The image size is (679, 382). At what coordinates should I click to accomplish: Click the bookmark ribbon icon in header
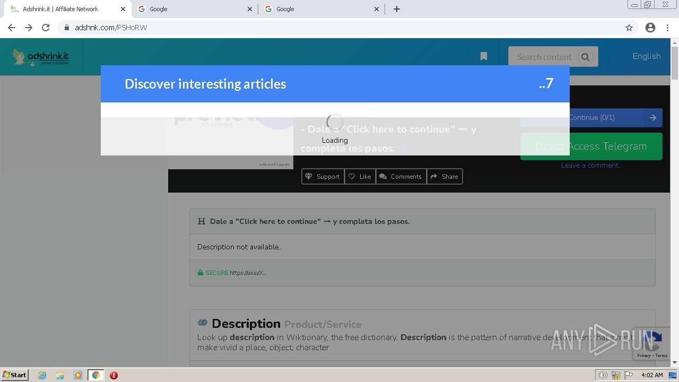pos(484,56)
